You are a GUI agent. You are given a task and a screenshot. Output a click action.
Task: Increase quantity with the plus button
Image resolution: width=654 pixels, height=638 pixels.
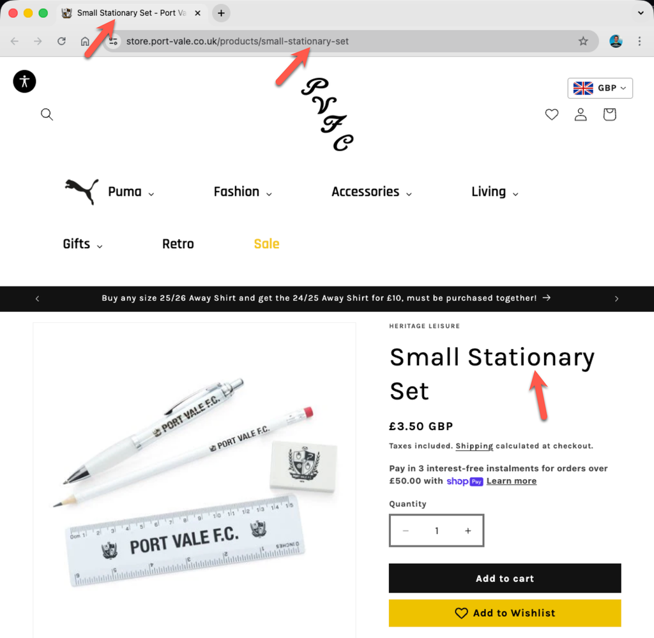(468, 530)
